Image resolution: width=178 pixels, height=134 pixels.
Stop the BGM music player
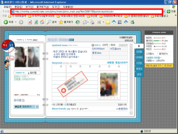point(122,45)
